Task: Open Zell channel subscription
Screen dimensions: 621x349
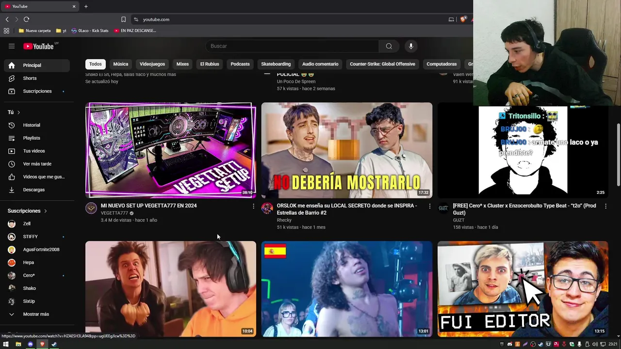Action: click(x=37, y=224)
